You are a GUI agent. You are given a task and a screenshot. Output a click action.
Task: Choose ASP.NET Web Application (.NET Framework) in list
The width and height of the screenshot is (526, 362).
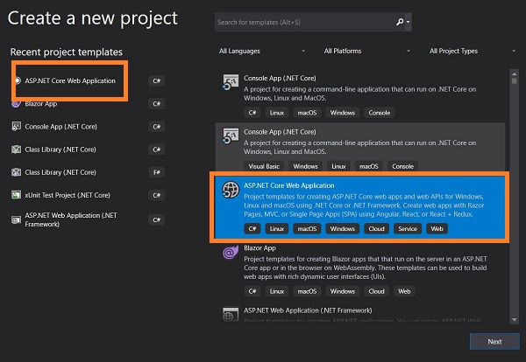click(x=308, y=310)
